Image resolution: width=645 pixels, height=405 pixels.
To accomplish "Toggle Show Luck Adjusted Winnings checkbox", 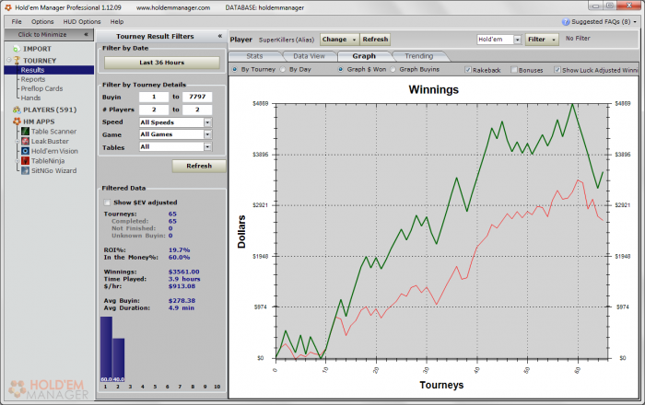I will [557, 70].
